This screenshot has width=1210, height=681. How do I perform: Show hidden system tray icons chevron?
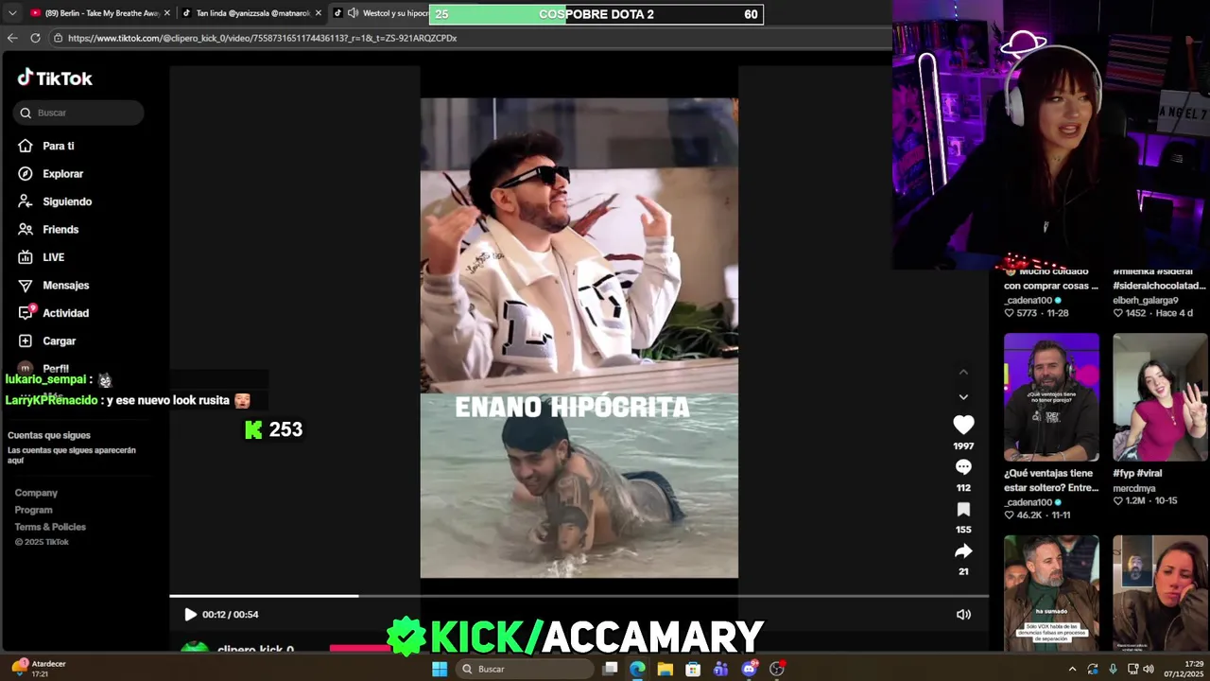tap(1072, 669)
